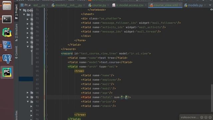Click the vokoscreen notification text

pos(190,117)
